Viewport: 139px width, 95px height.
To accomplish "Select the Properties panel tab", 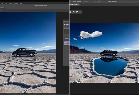I will pyautogui.click(x=66, y=22).
